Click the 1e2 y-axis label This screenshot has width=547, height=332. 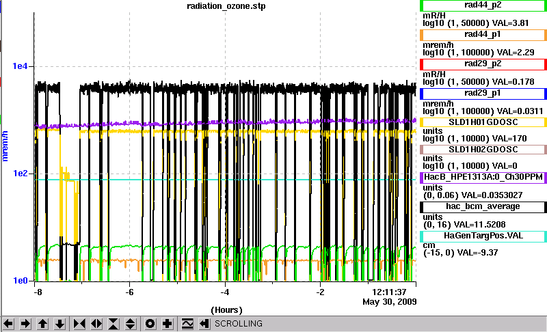pos(20,173)
